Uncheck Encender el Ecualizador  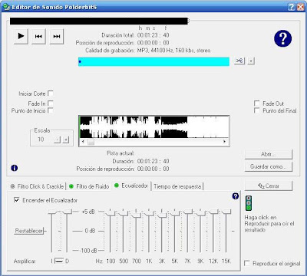17,200
